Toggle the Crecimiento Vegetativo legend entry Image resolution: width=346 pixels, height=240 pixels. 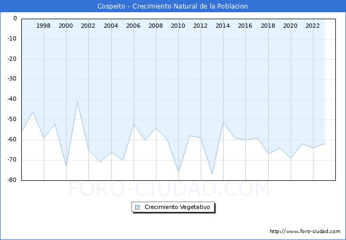(177, 207)
